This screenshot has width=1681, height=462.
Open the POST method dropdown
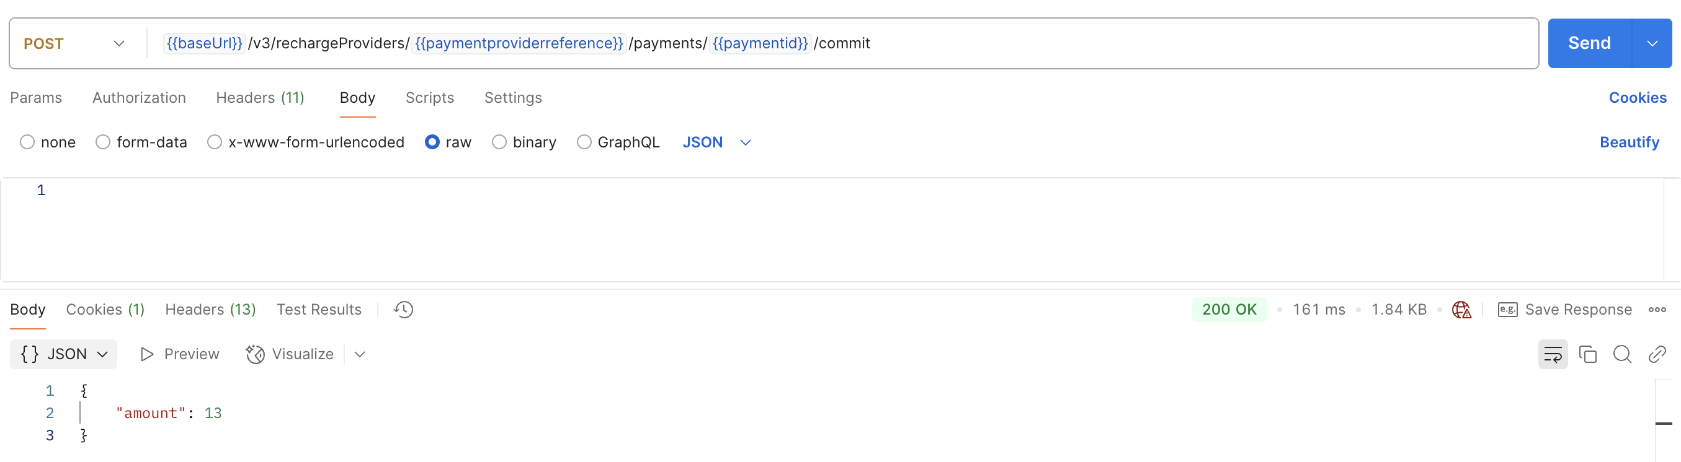point(74,43)
